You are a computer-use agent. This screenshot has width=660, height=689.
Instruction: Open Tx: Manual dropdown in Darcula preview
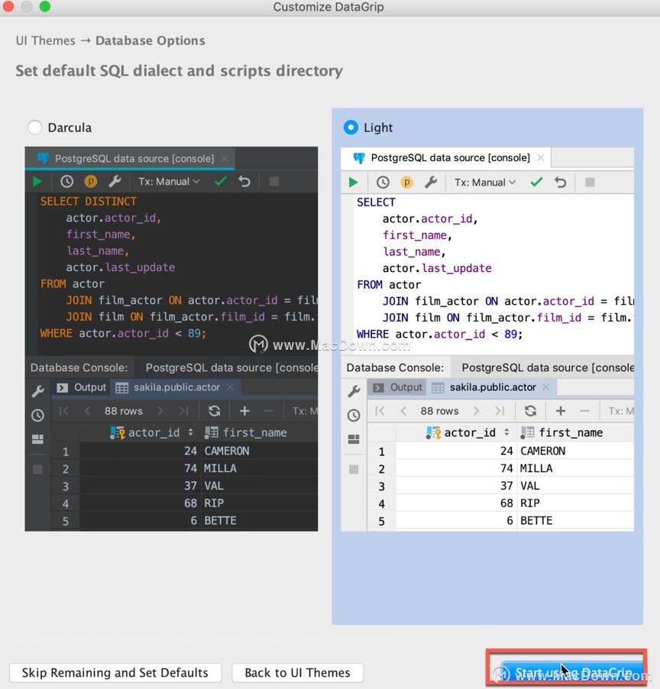coord(169,182)
